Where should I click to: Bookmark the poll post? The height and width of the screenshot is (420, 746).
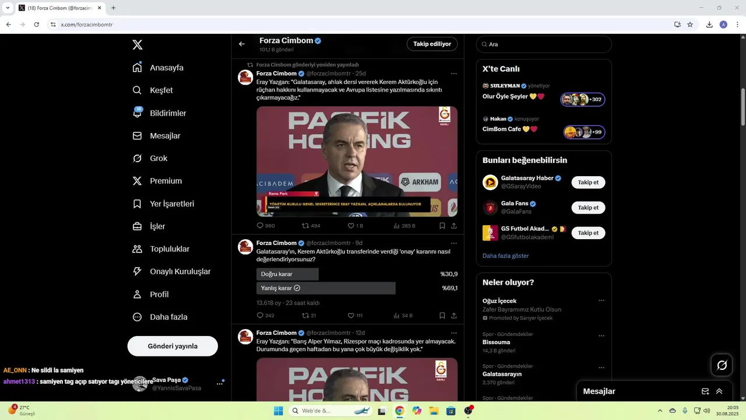click(x=442, y=316)
